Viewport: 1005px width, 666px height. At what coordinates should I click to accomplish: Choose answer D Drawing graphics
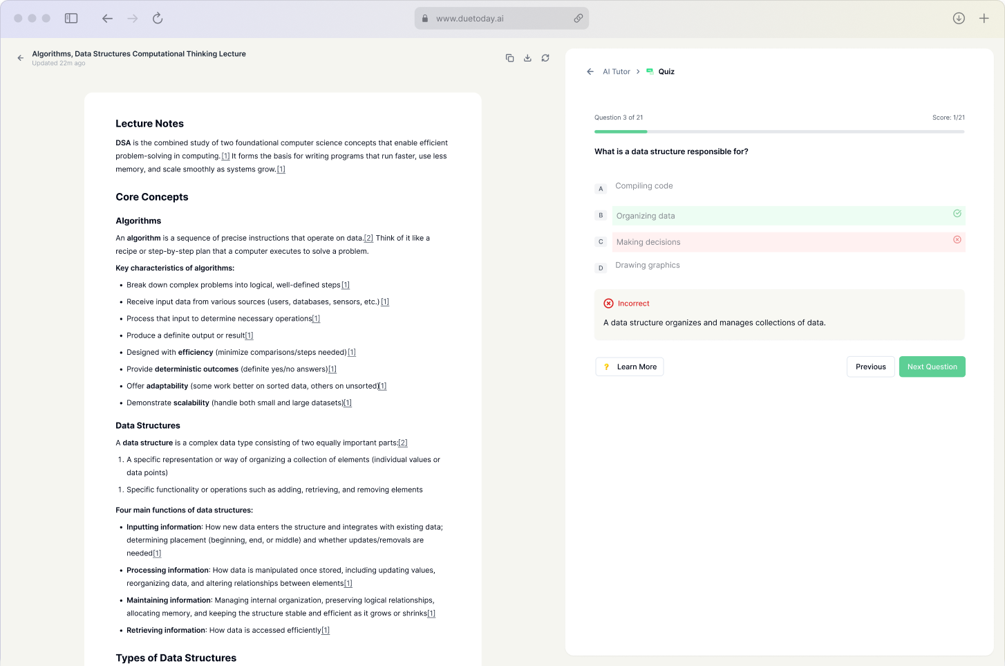647,266
